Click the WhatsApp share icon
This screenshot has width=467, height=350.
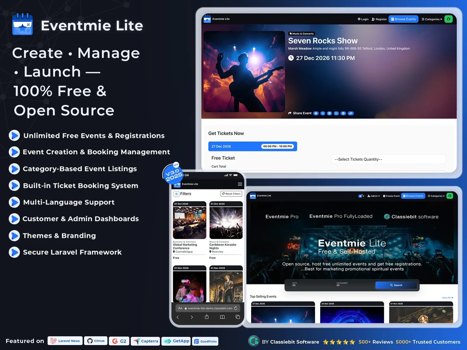coord(336,113)
